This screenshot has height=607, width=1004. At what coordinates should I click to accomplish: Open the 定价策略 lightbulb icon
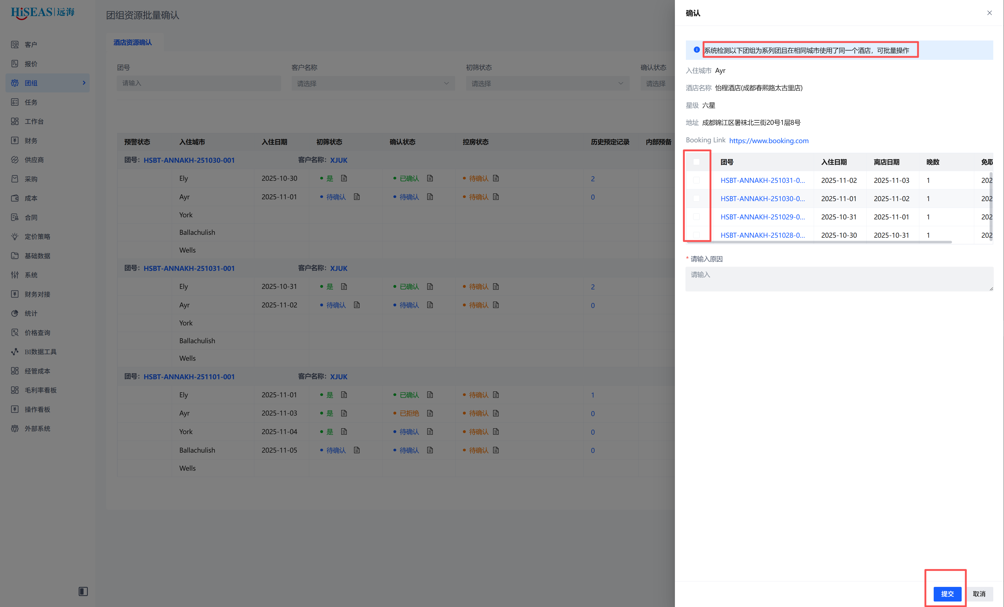pyautogui.click(x=15, y=237)
